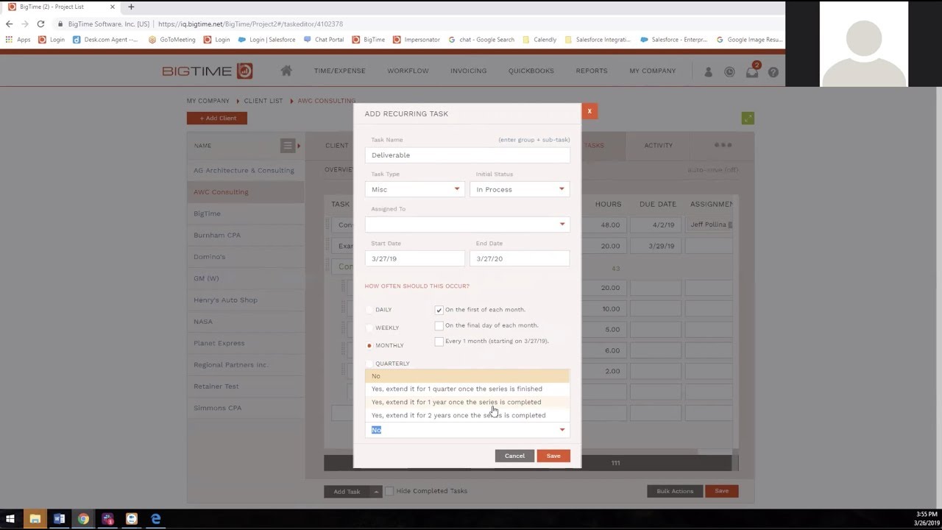Image resolution: width=942 pixels, height=530 pixels.
Task: Open the QuickBooks menu
Action: click(x=531, y=71)
